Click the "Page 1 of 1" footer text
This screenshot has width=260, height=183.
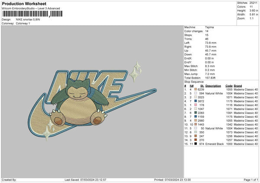tap(251, 180)
